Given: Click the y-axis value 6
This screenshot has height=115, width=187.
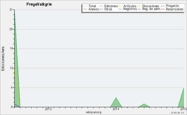Looking at the screenshot, I should pos(12,87).
